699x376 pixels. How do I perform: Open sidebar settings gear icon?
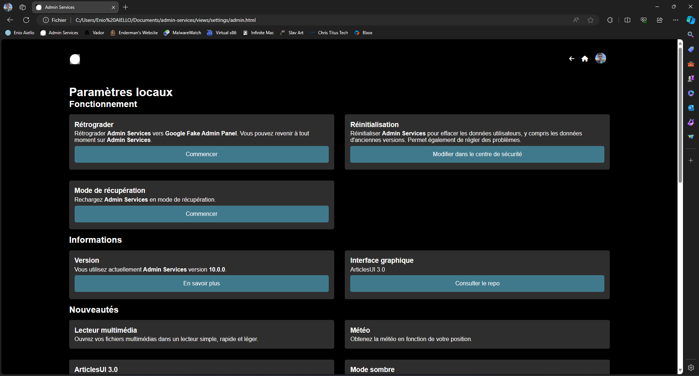pyautogui.click(x=691, y=368)
